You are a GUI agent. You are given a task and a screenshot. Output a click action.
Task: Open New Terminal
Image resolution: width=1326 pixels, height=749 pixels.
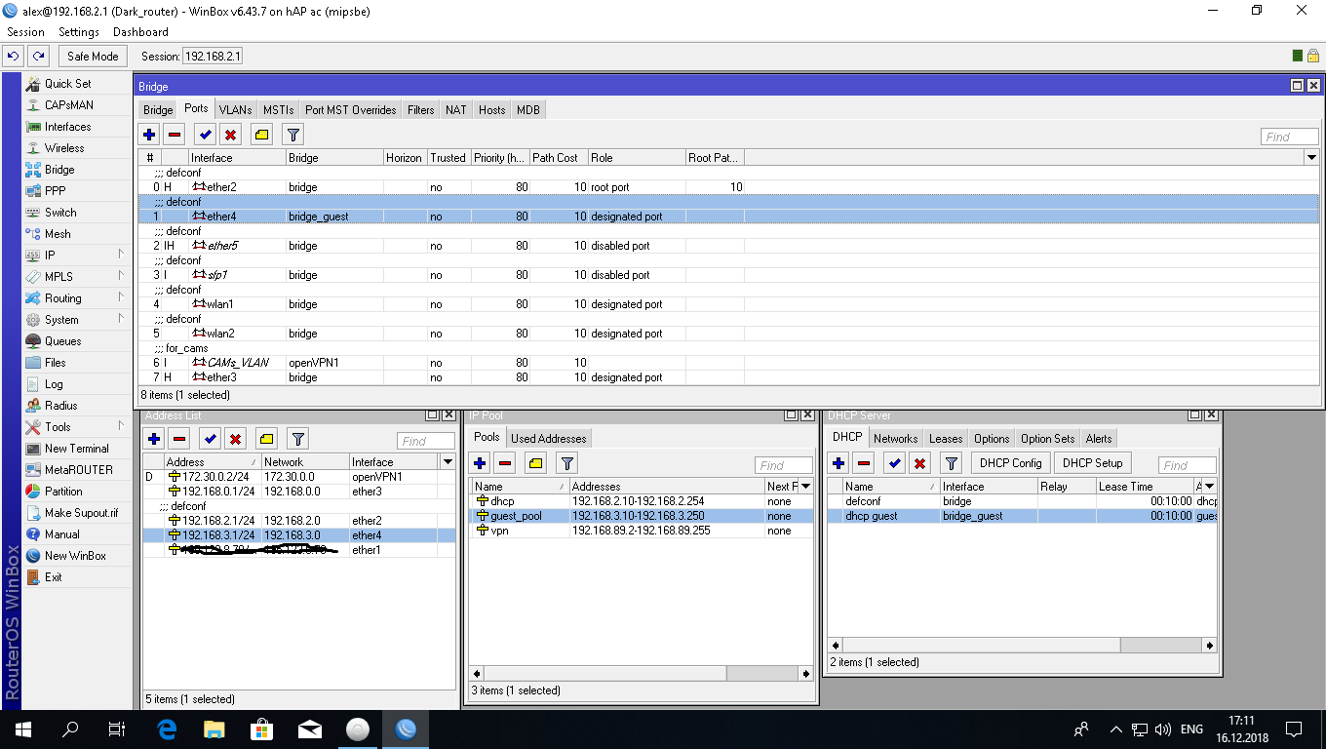click(76, 449)
